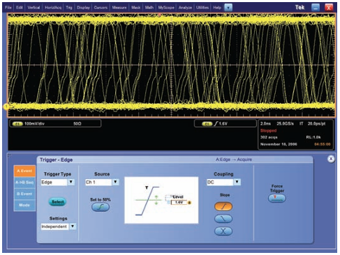Expand the Source Ch 1 dropdown arrow

point(116,182)
